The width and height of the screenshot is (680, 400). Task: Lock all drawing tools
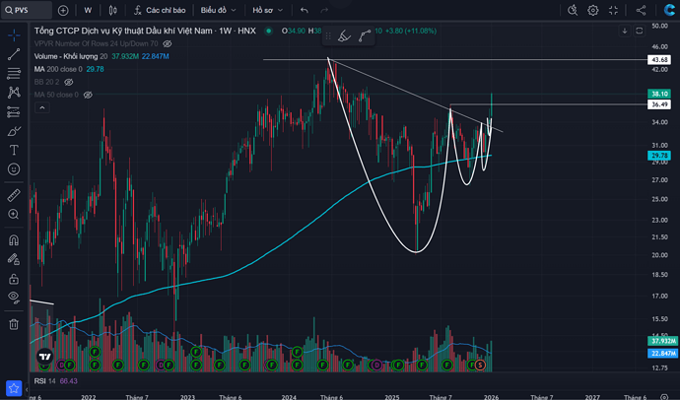14,278
